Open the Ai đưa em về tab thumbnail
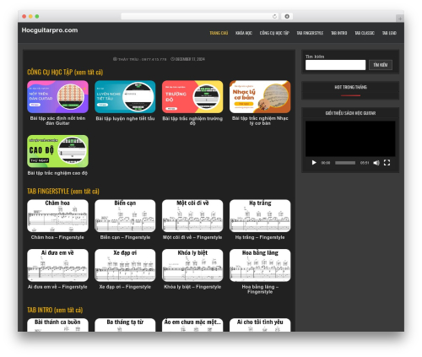Viewport: 422px width, 357px height. pos(57,265)
